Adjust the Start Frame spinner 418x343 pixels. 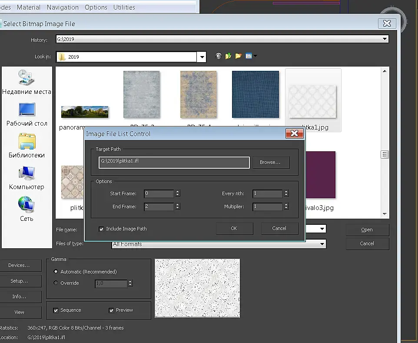point(178,193)
